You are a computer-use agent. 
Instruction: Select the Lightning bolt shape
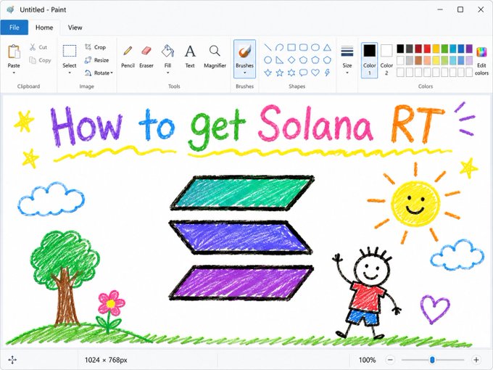(x=327, y=73)
